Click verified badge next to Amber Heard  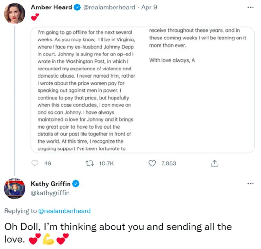77,8
